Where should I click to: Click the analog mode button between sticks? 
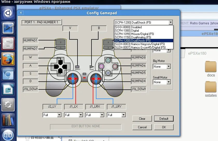(x=85, y=74)
